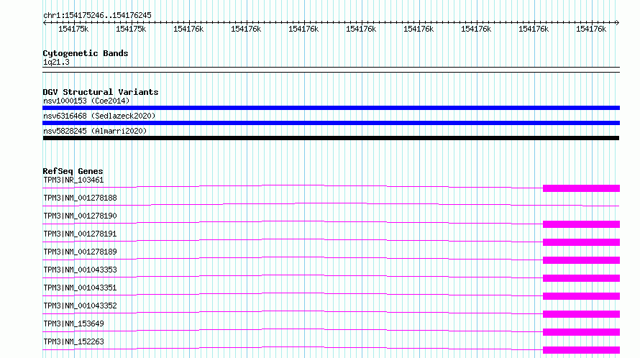Select transcript TPM3|NM_001278188 label
The image size is (640, 358).
pos(80,198)
